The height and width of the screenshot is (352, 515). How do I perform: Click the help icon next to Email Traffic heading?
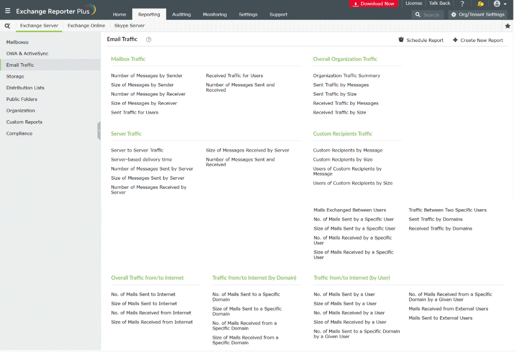coord(148,40)
